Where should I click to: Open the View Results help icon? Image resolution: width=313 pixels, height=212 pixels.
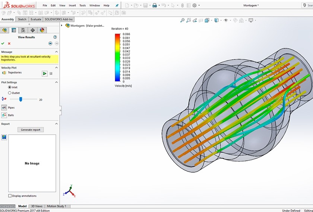[x=55, y=37]
